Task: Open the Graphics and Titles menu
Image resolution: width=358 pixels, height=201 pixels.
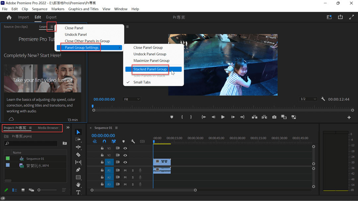Action: [83, 9]
